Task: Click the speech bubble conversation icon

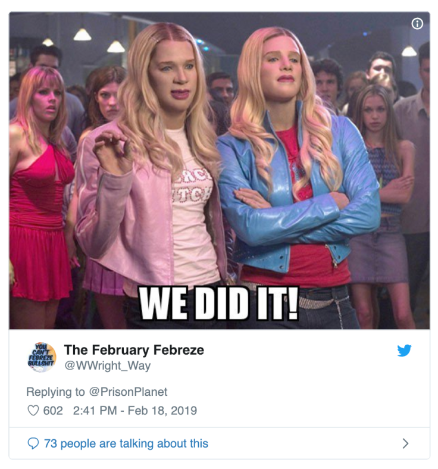Action: (33, 443)
